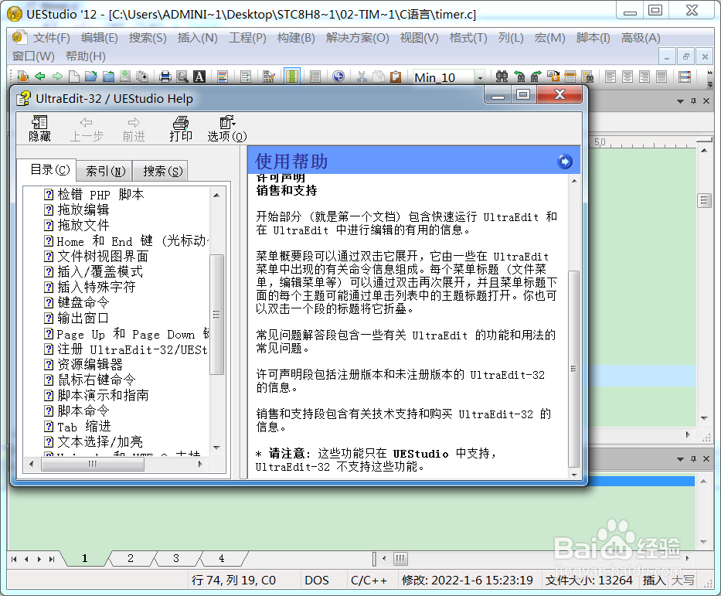721x596 pixels.
Task: Click the Print toolbar icon
Action: click(164, 77)
